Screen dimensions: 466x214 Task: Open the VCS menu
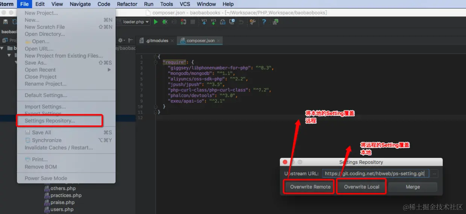coord(185,4)
